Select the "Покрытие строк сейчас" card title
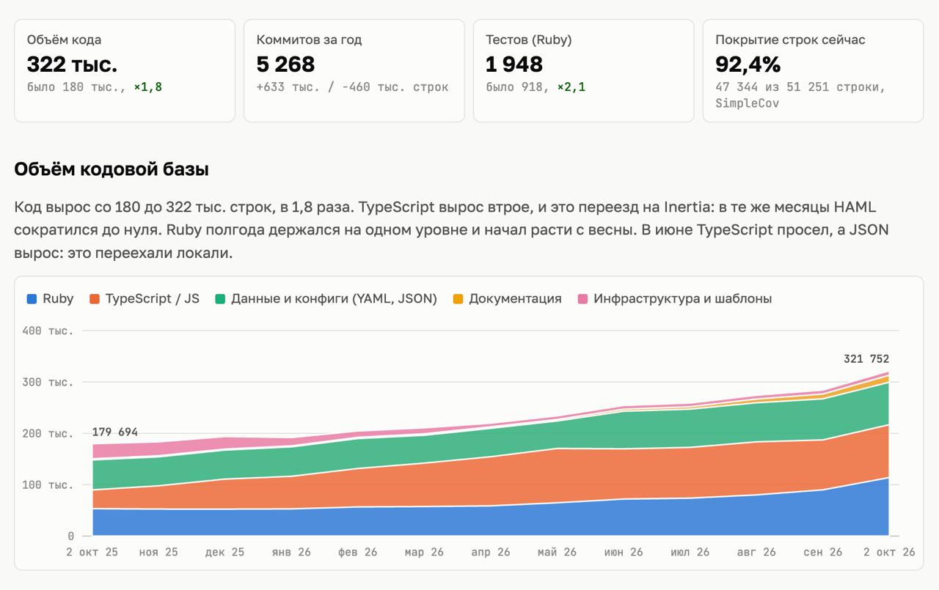The height and width of the screenshot is (590, 939). (790, 40)
